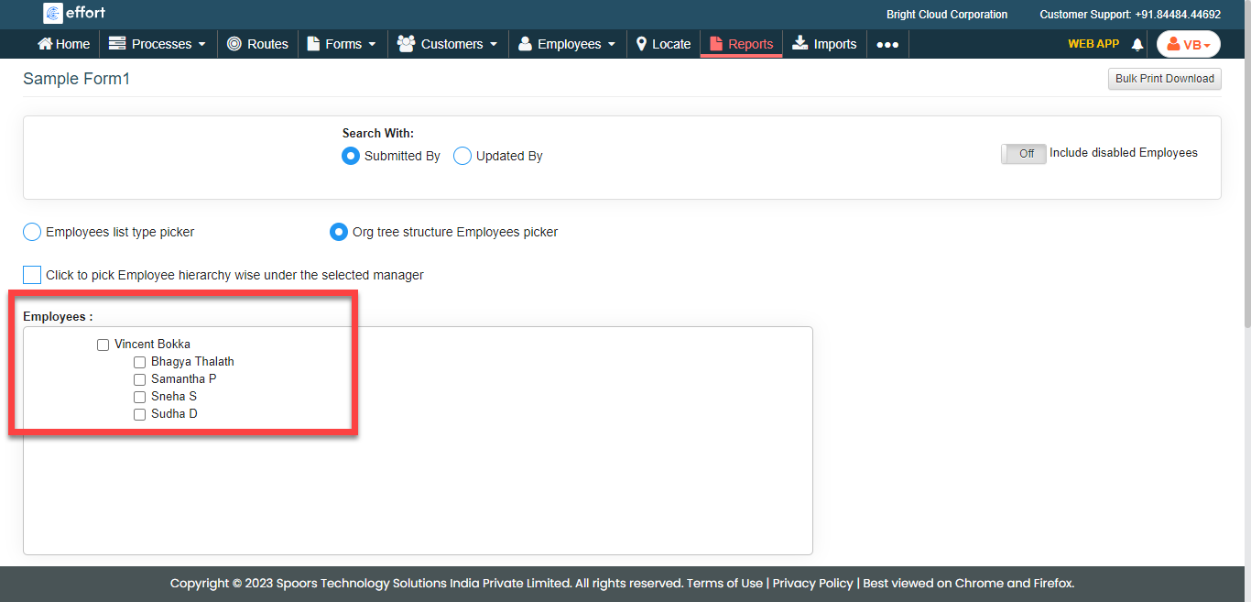The height and width of the screenshot is (602, 1251).
Task: Open the Reports document icon tab
Action: [716, 44]
